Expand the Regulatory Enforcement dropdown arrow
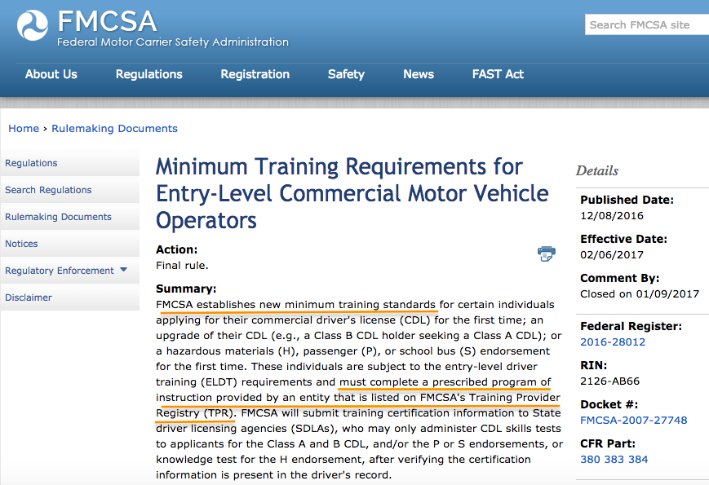This screenshot has height=485, width=709. click(x=123, y=270)
